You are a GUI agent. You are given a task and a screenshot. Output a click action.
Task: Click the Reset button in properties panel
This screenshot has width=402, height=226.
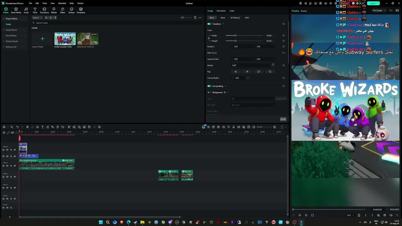(x=283, y=119)
